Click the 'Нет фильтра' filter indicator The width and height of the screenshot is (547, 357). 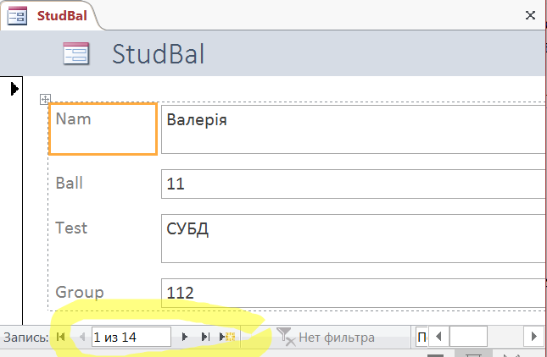(327, 338)
